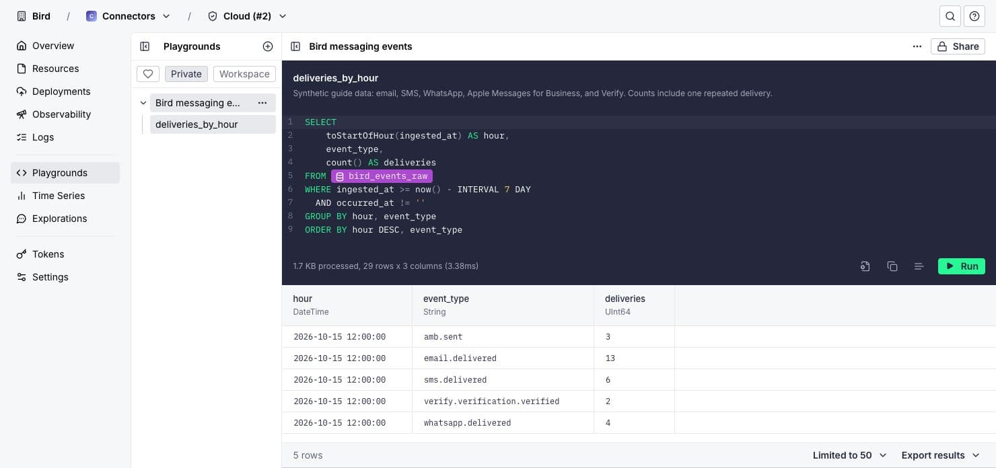Copy the query with the copy icon
Viewport: 996px width, 468px height.
pos(892,266)
